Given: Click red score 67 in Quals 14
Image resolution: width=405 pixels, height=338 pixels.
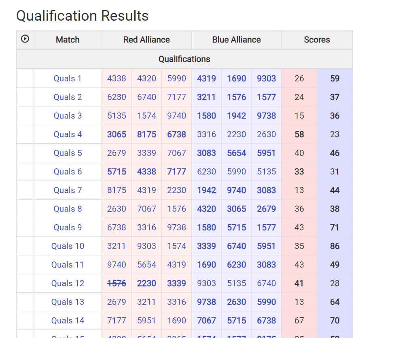Looking at the screenshot, I should (x=299, y=321).
